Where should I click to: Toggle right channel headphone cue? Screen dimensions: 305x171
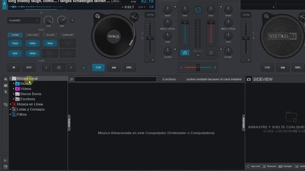[x=211, y=53]
